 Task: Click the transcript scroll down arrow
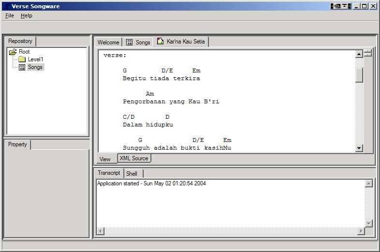tap(368, 224)
